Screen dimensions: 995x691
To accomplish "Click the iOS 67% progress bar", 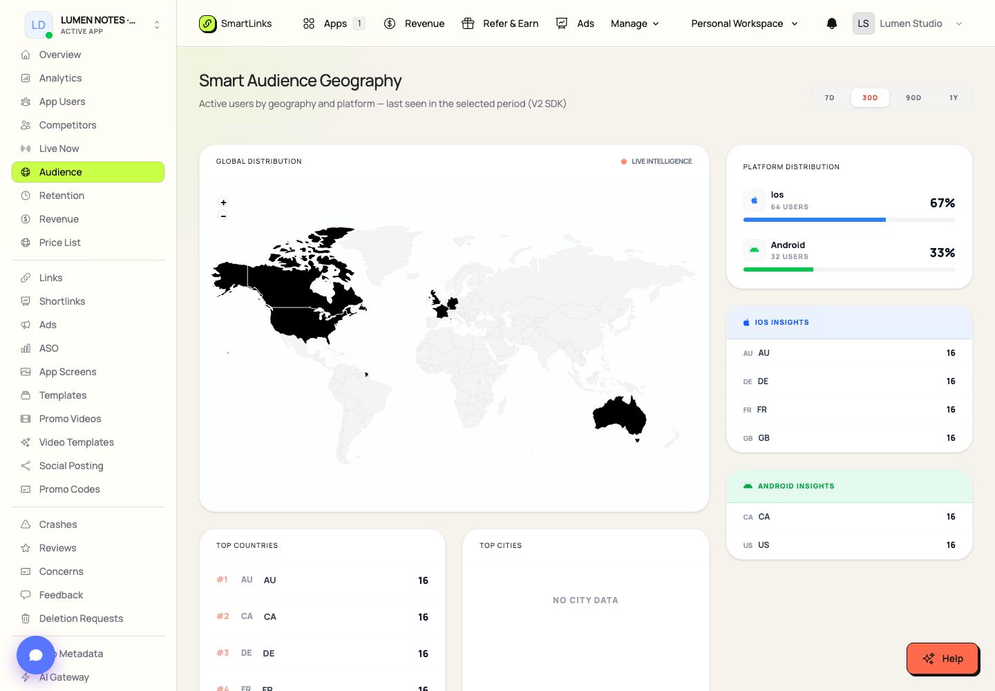I will pos(849,220).
